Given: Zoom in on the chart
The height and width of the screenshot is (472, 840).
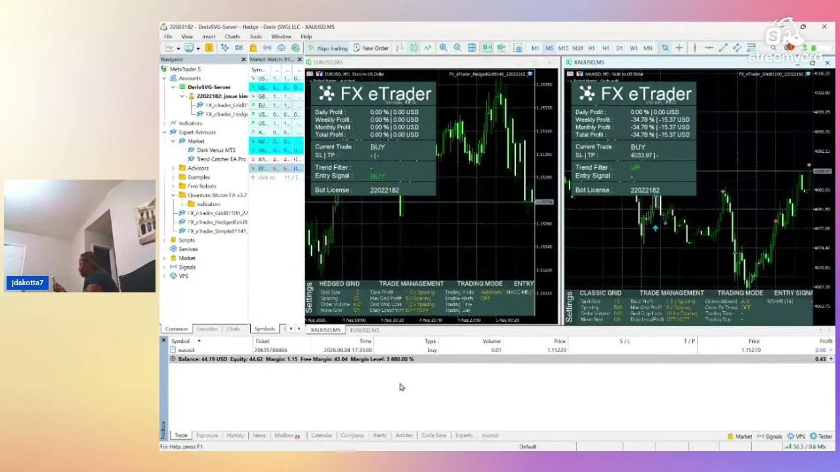Looking at the screenshot, I should [x=444, y=48].
